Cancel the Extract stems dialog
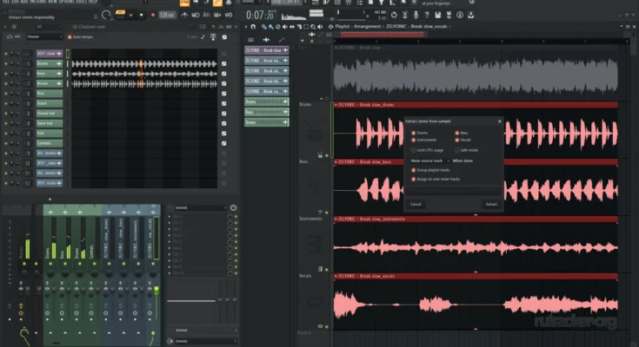Viewport: 639px width, 347px height. [416, 204]
